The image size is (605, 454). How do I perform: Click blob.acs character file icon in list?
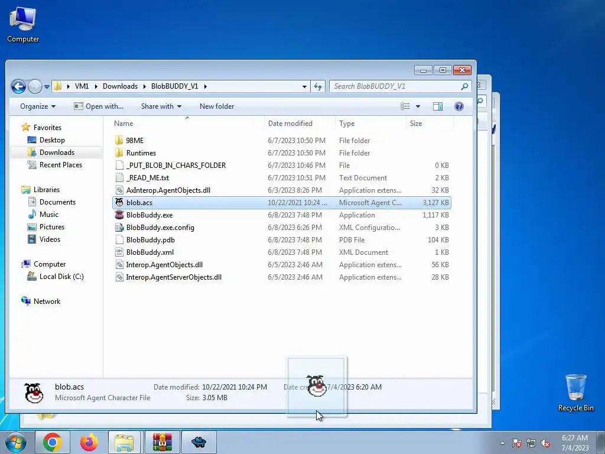tap(119, 202)
